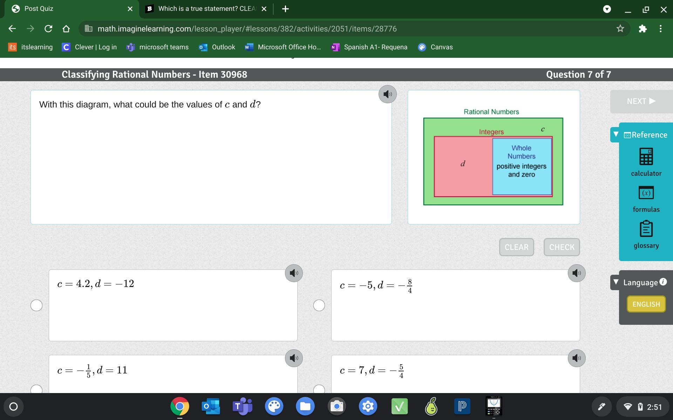Select answer c=4.2, d=-12 radio button
The image size is (673, 420).
(36, 305)
